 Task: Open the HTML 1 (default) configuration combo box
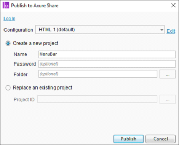(x=100, y=30)
